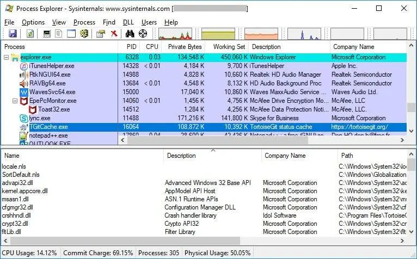
Task: Click the binoculars Find handle icon
Action: pos(130,34)
